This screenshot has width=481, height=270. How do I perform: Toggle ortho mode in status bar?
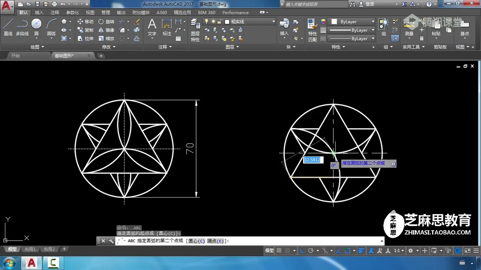click(302, 250)
